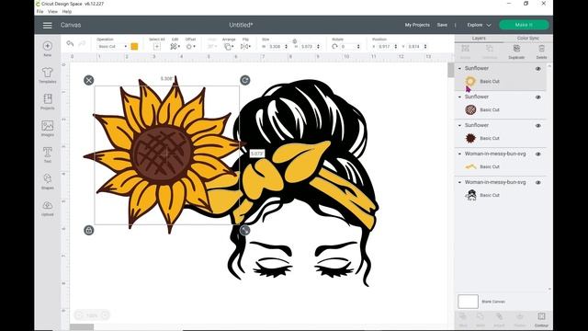This screenshot has height=331, width=588.
Task: Switch to the Color Sync tab
Action: (527, 39)
